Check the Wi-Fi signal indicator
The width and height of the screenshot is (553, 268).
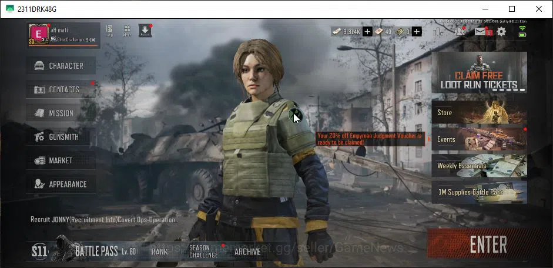[522, 28]
